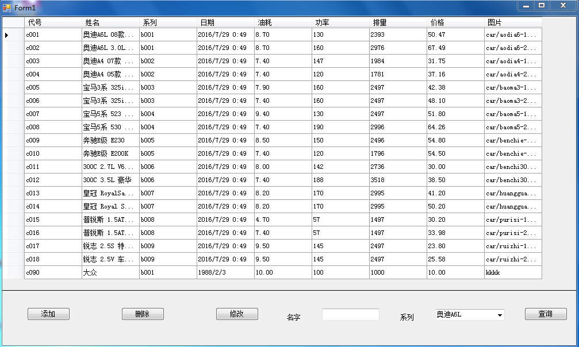Click the Form1 window icon
Viewport: 579px width, 347px height.
pyautogui.click(x=7, y=7)
